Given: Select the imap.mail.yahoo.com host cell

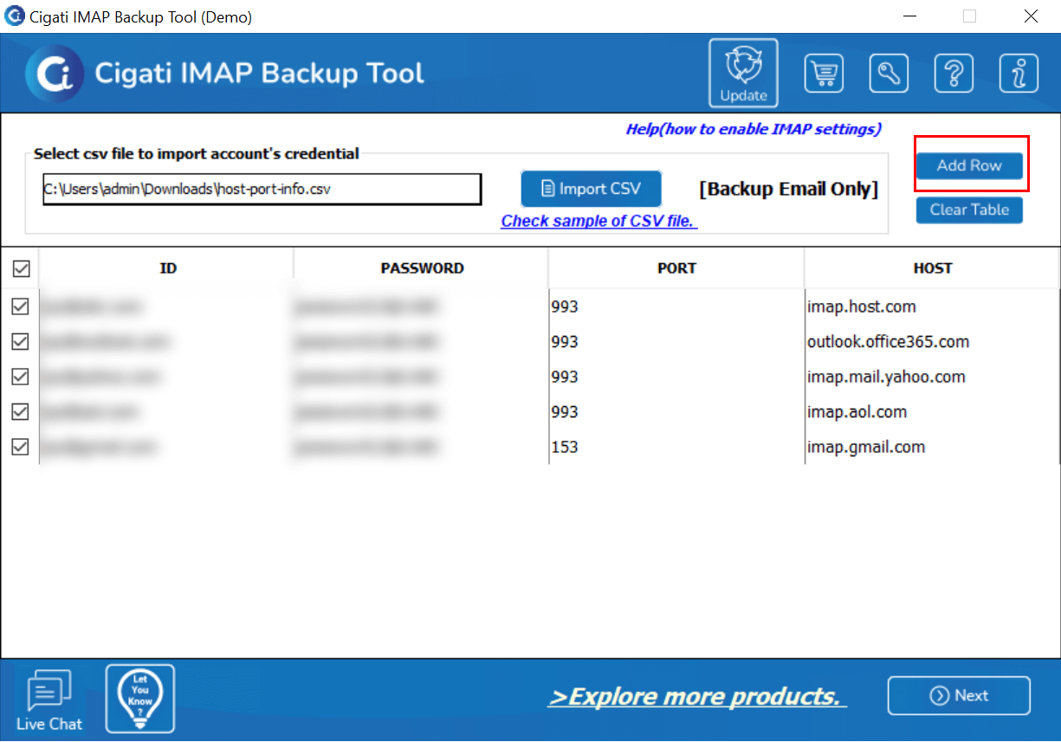Looking at the screenshot, I should pyautogui.click(x=932, y=377).
